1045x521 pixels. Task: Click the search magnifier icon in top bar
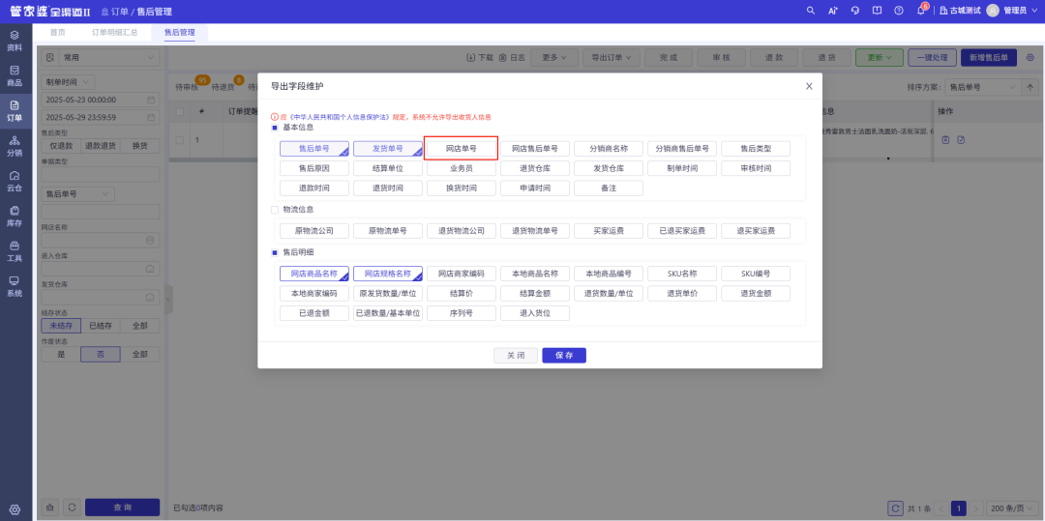[x=811, y=10]
